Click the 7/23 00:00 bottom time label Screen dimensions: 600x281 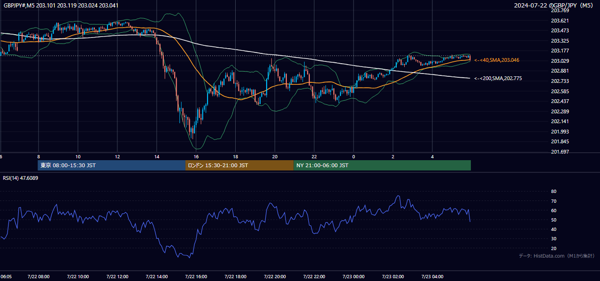(x=354, y=277)
